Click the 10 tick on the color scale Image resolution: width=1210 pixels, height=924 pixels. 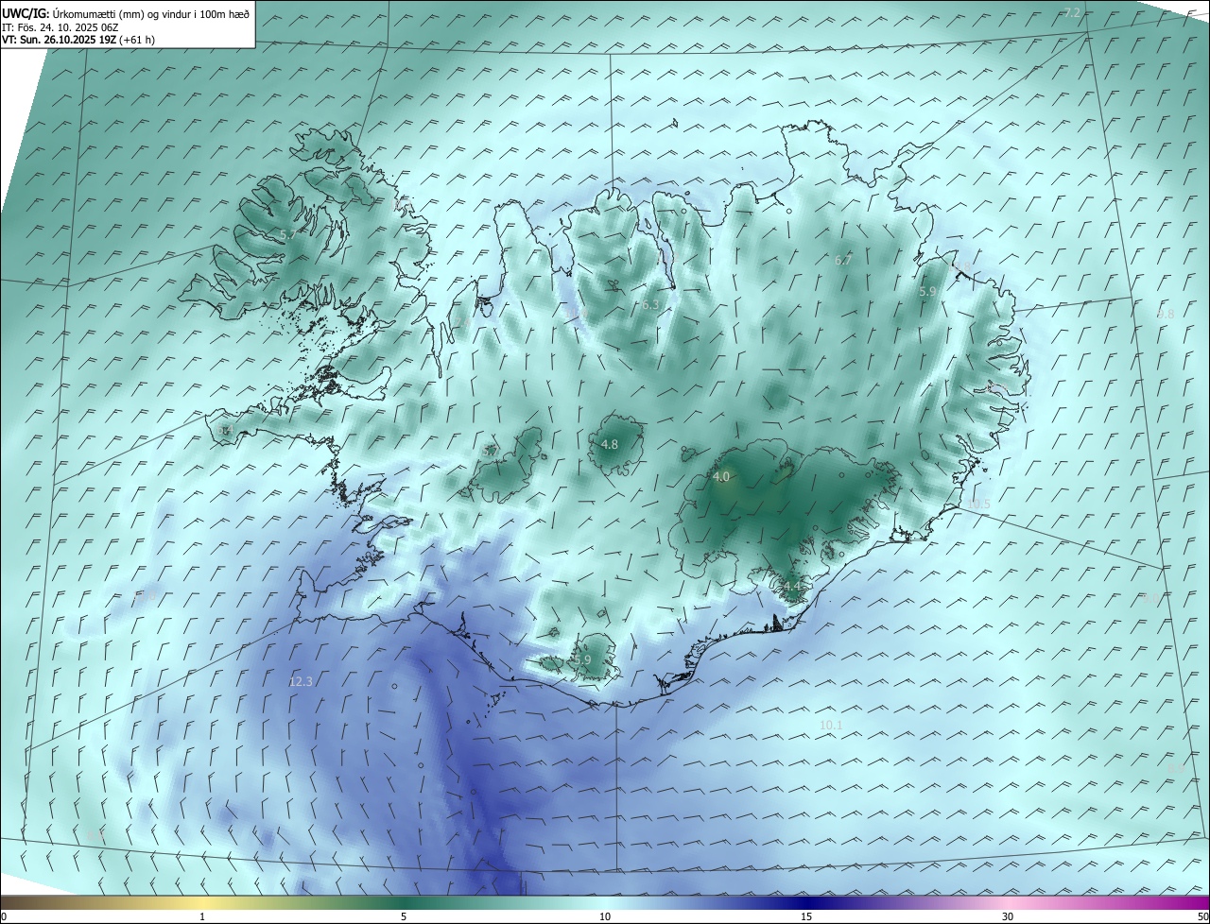605,916
